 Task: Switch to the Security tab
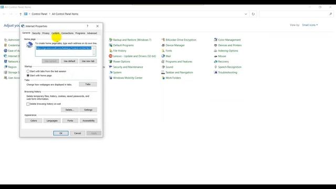36,33
